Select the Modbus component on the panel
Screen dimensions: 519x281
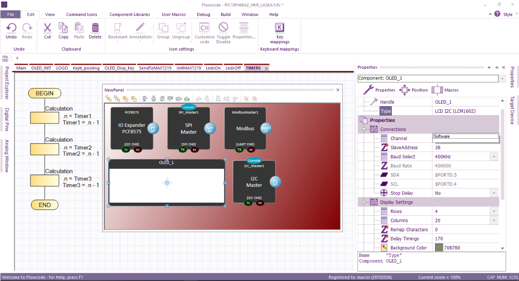pyautogui.click(x=245, y=128)
